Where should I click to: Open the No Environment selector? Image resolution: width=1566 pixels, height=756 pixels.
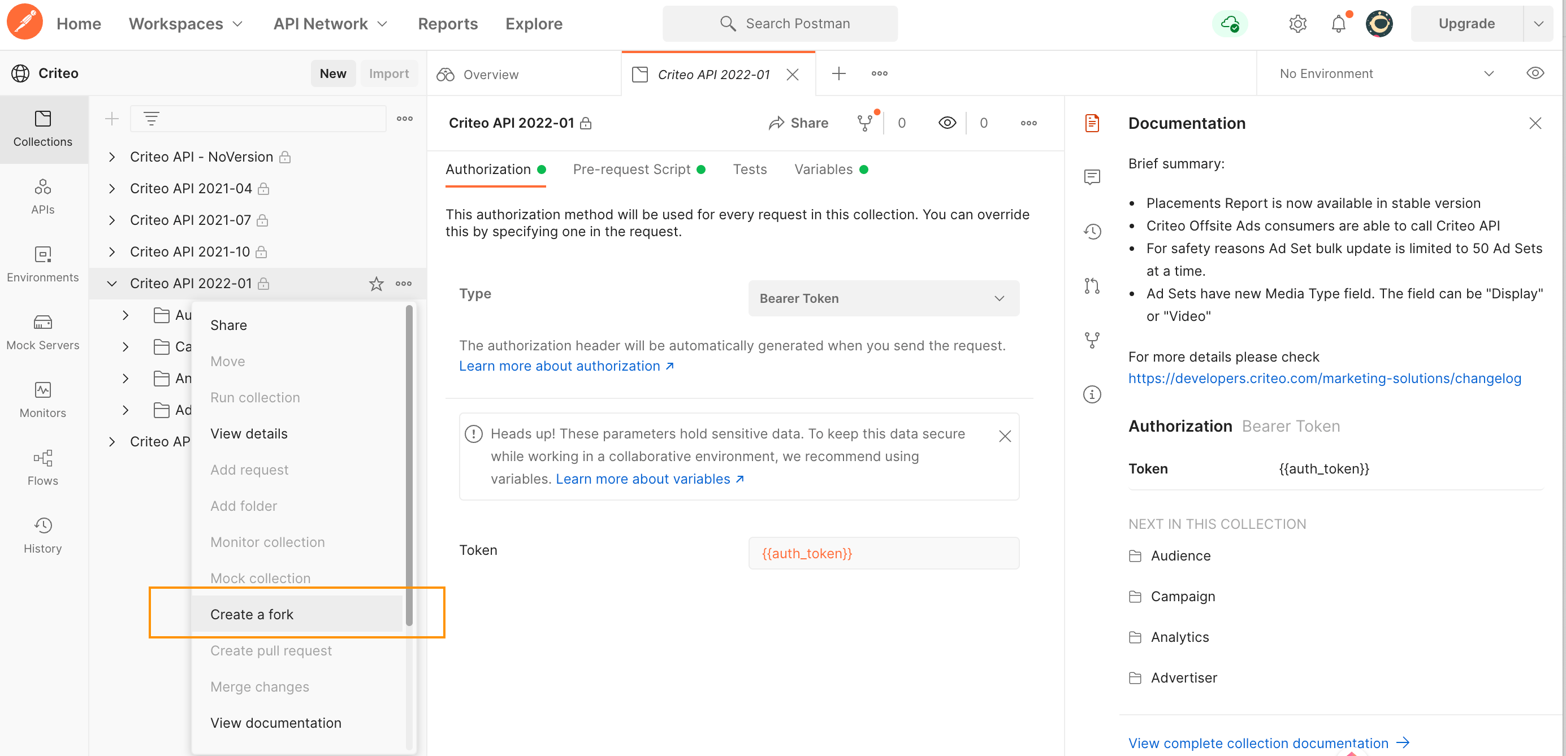[x=1387, y=73]
